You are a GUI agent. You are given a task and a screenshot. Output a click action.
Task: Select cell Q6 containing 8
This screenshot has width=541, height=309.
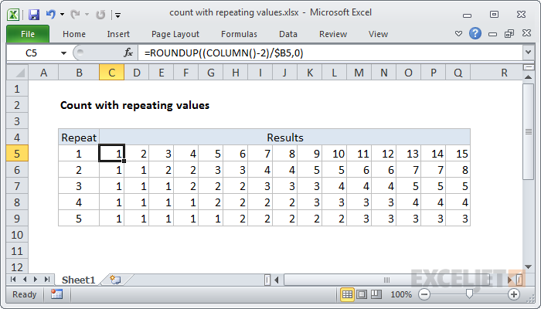coord(458,170)
